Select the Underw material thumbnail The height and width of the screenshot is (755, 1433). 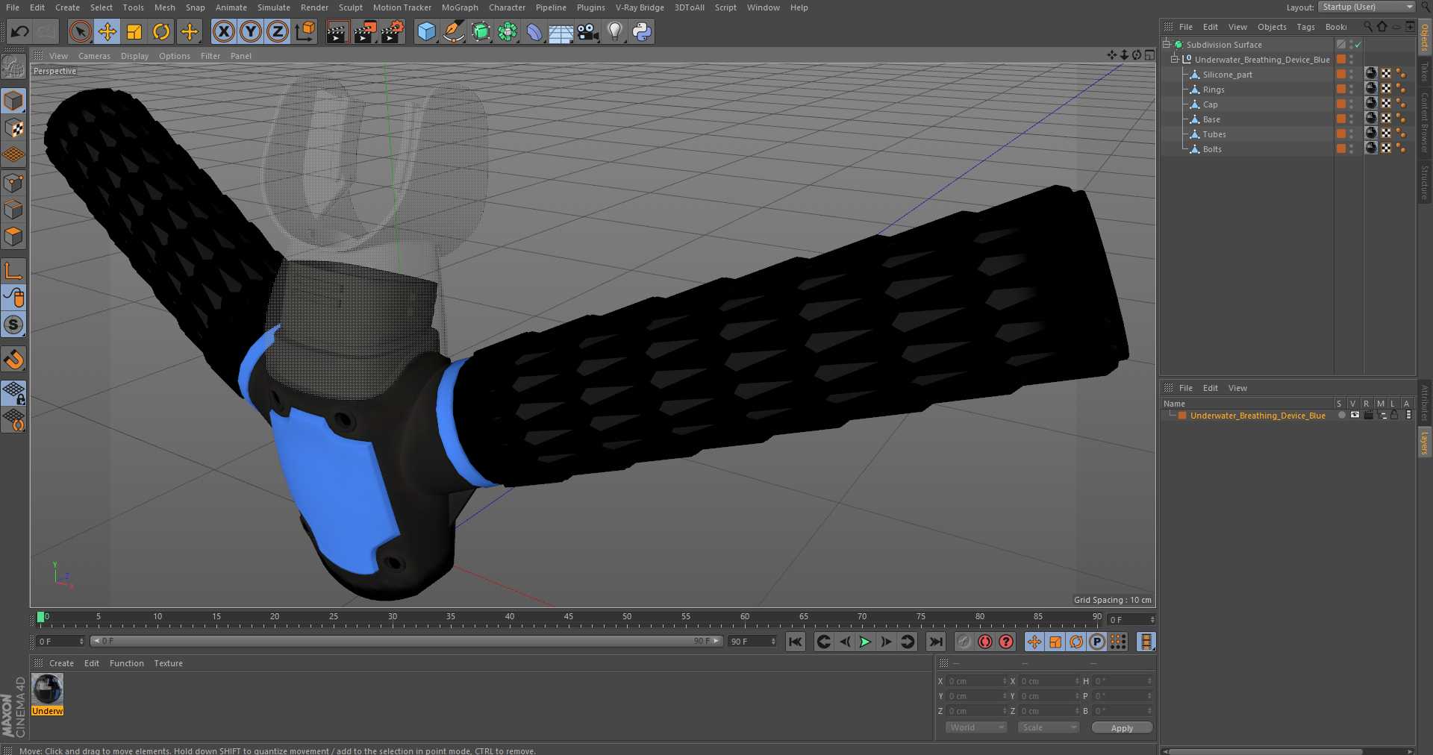pos(48,694)
